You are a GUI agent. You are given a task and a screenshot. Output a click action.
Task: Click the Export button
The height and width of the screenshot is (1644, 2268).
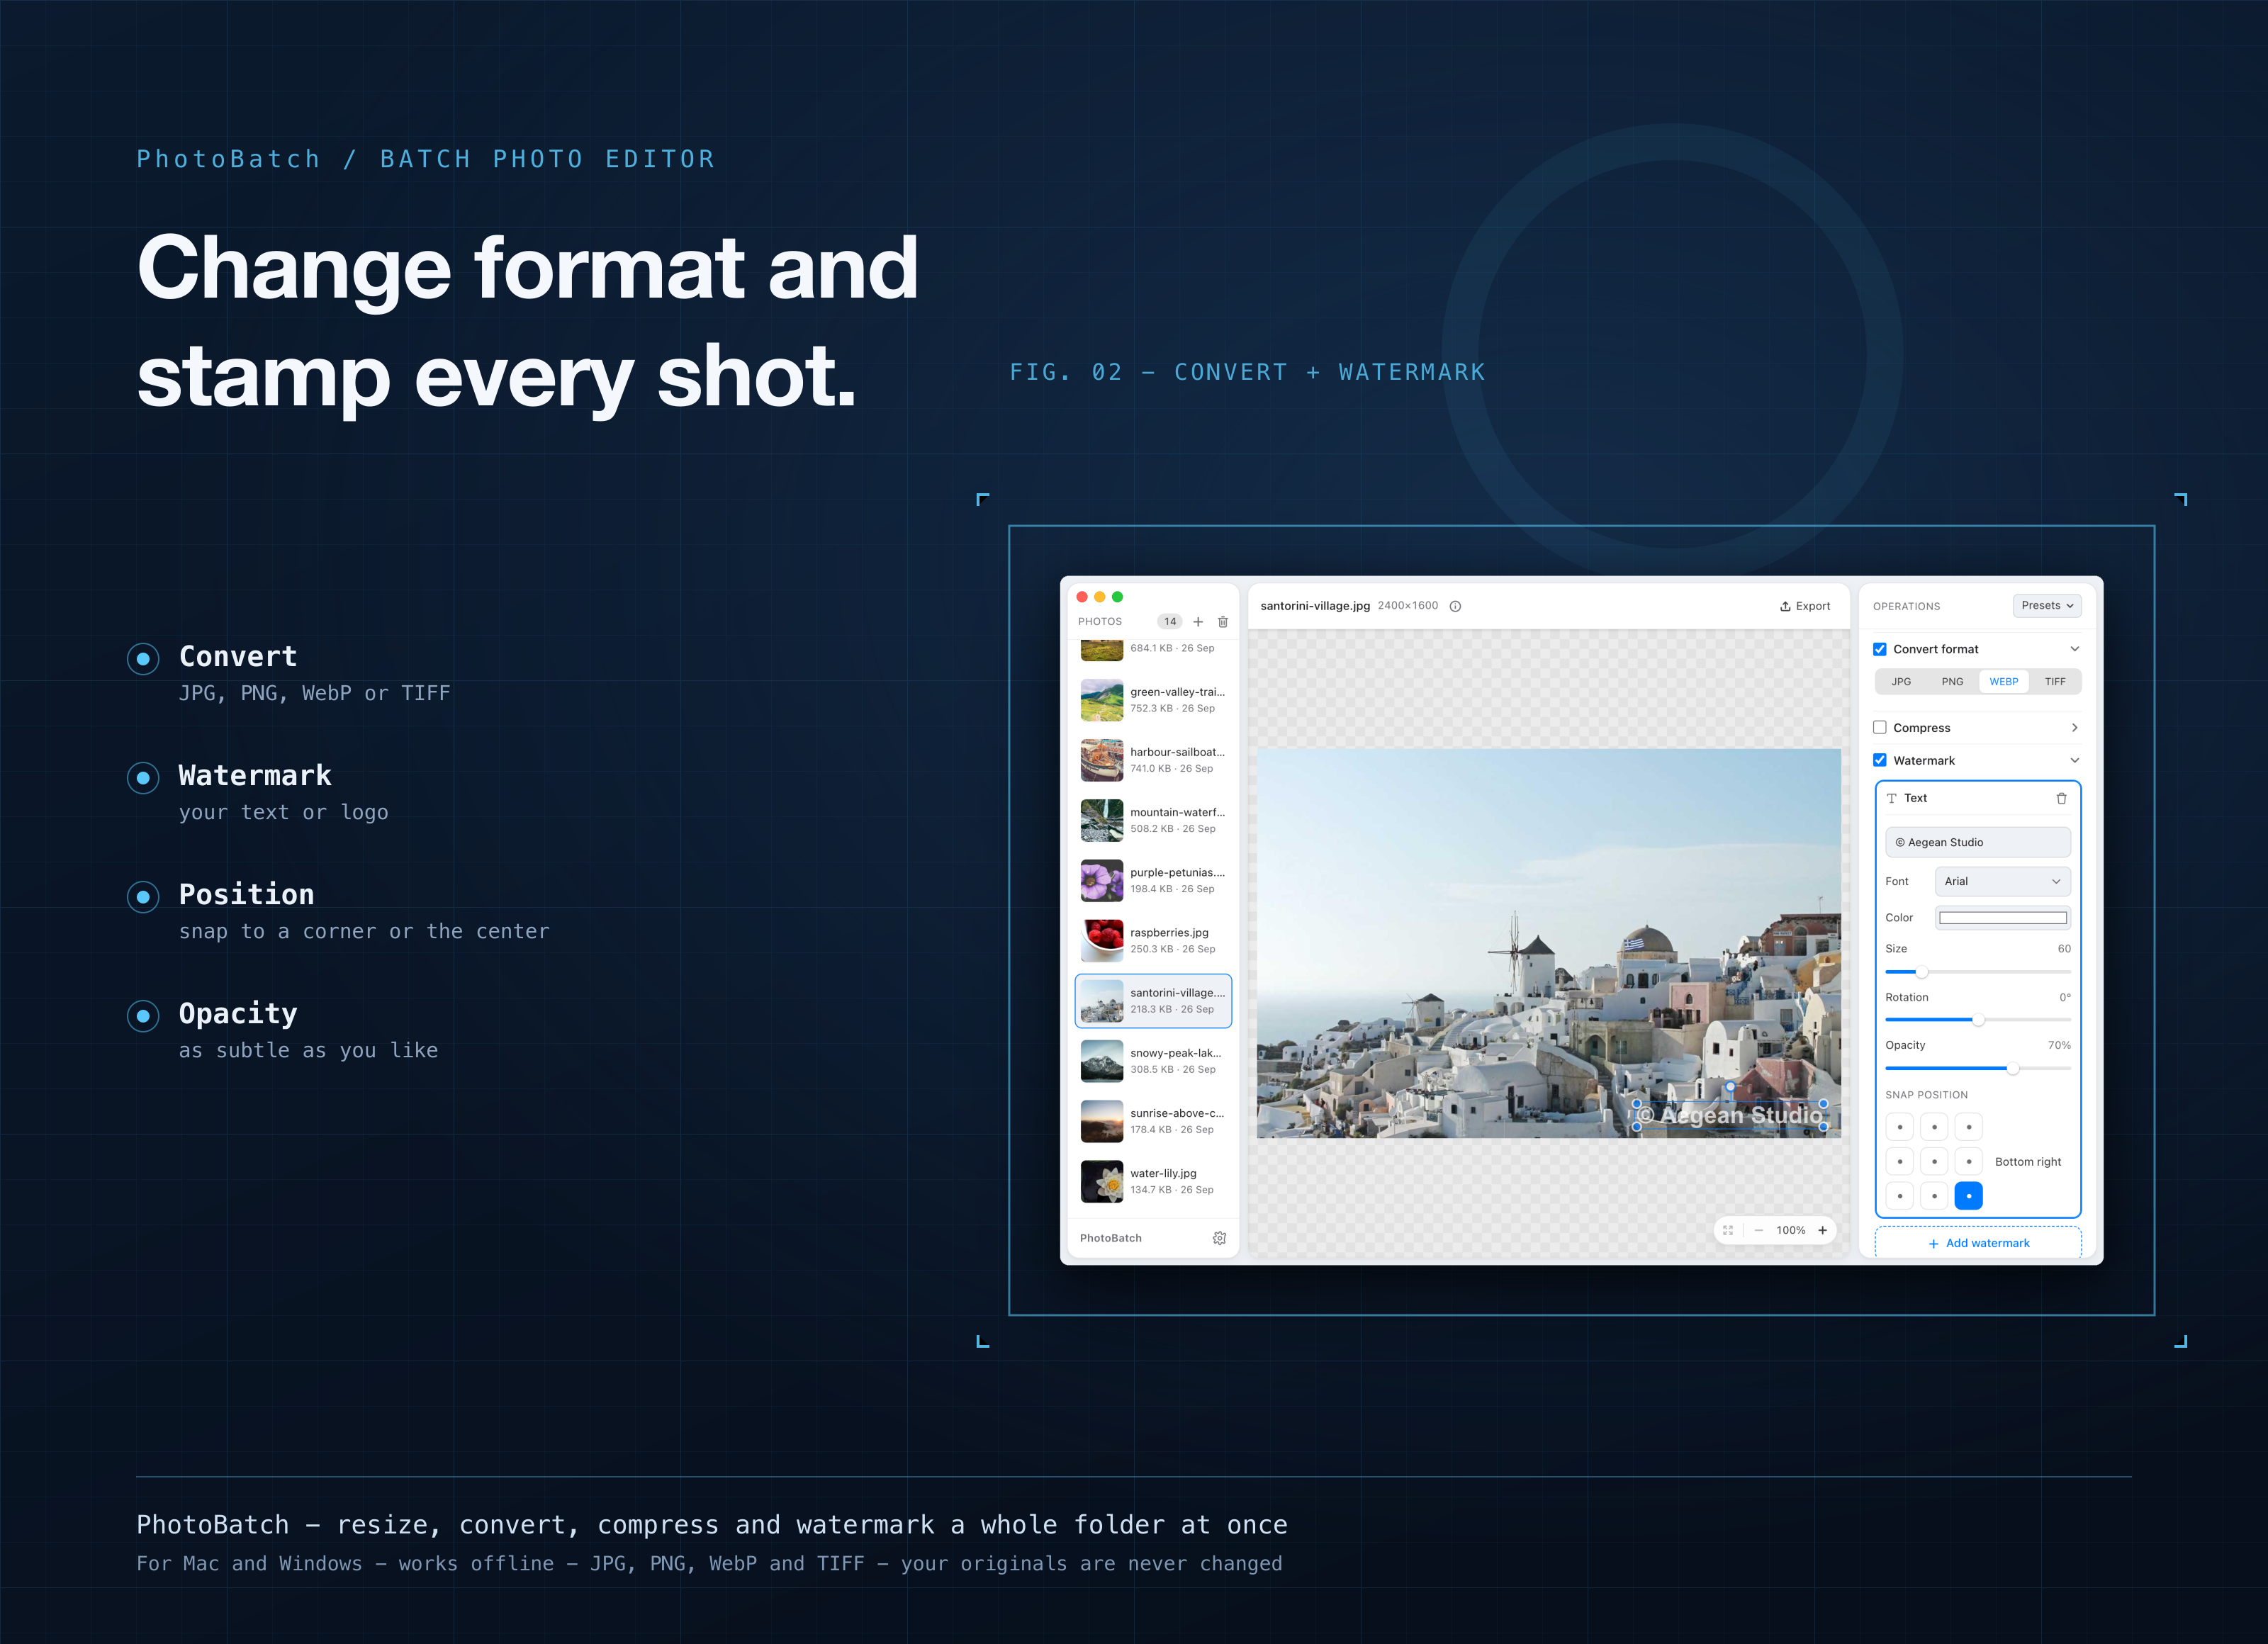pyautogui.click(x=1805, y=606)
